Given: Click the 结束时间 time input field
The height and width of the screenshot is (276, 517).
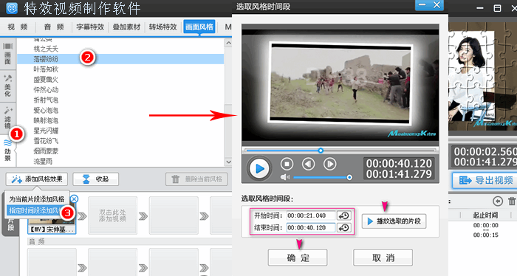Looking at the screenshot, I should click(x=311, y=227).
